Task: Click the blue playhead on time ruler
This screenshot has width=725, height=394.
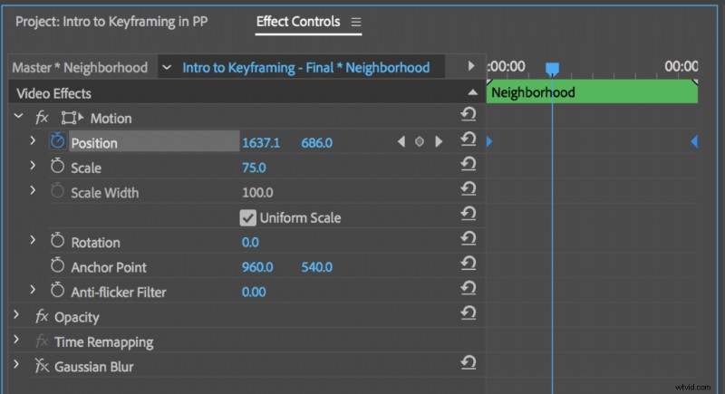Action: (x=552, y=69)
